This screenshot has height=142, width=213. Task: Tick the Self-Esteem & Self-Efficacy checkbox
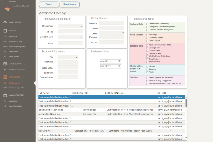pyautogui.click(x=147, y=24)
